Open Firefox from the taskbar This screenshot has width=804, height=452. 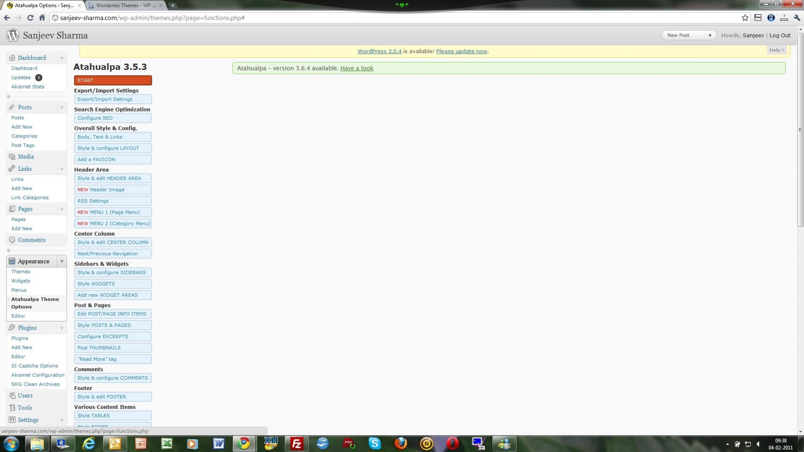[401, 443]
